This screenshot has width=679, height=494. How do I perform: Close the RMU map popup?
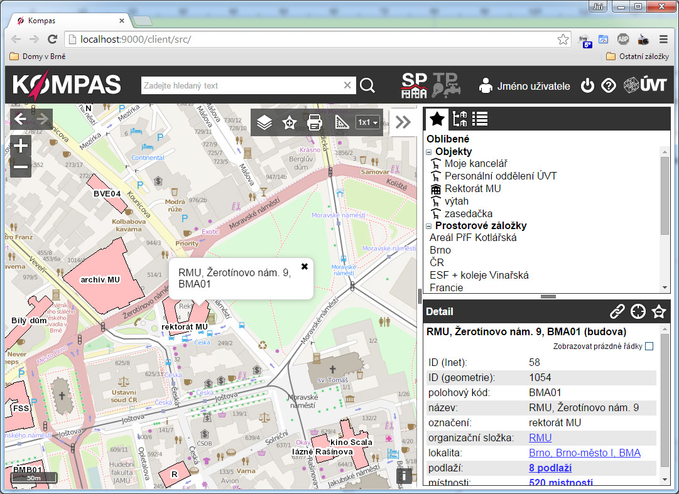coord(305,266)
